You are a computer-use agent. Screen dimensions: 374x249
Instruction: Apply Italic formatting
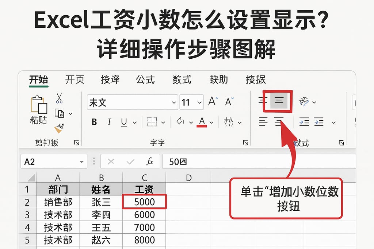pyautogui.click(x=109, y=122)
